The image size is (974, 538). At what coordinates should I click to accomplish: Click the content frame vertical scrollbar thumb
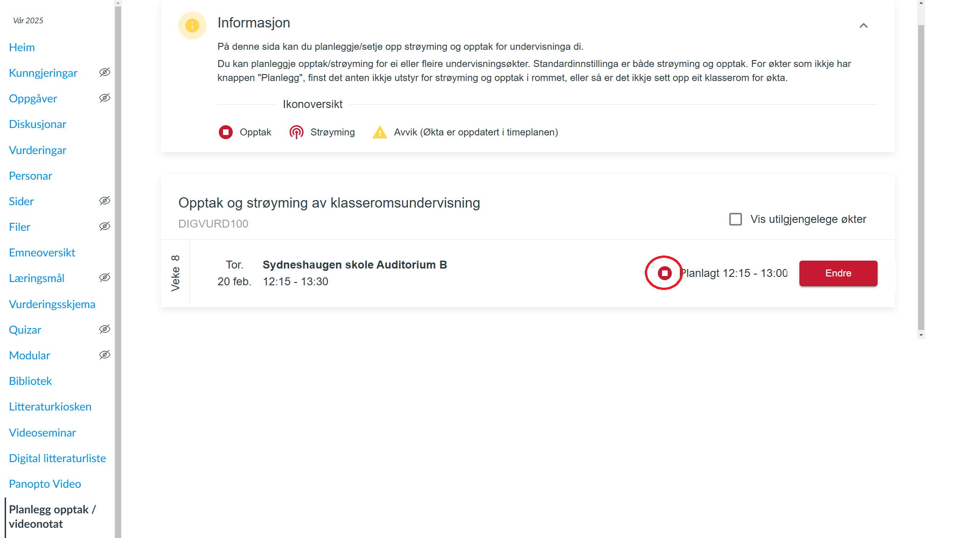click(921, 177)
